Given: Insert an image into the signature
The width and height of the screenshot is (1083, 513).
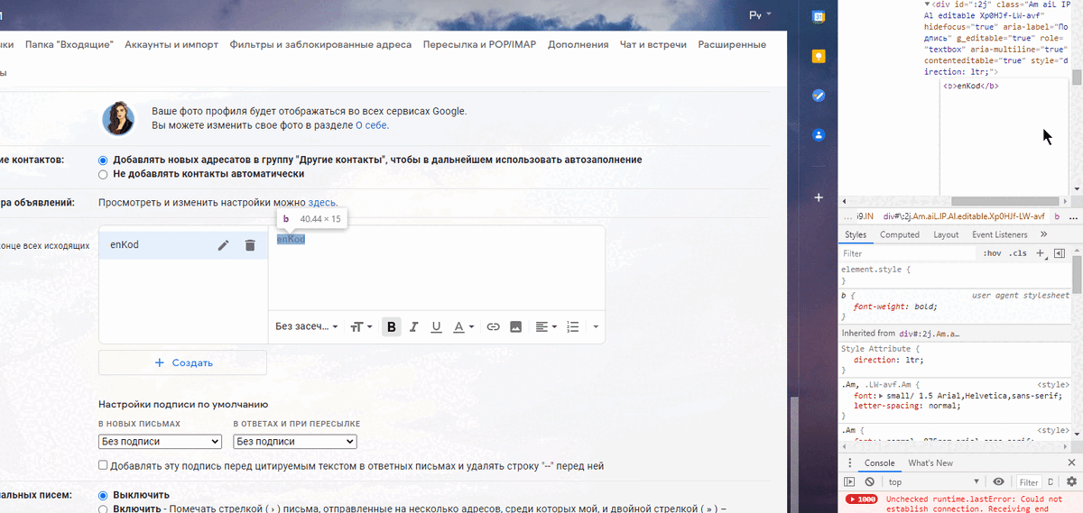Looking at the screenshot, I should 516,326.
